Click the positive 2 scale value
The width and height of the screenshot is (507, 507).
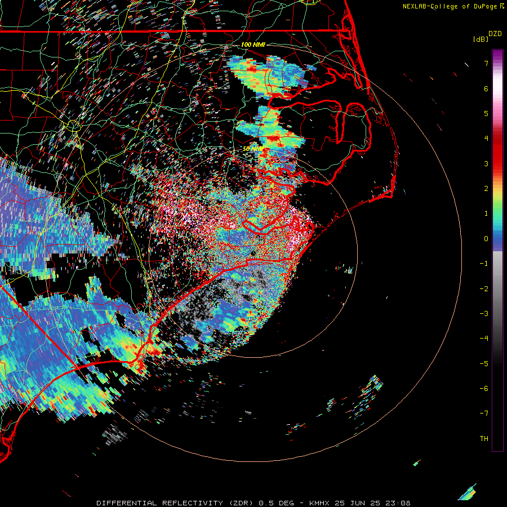(x=486, y=189)
